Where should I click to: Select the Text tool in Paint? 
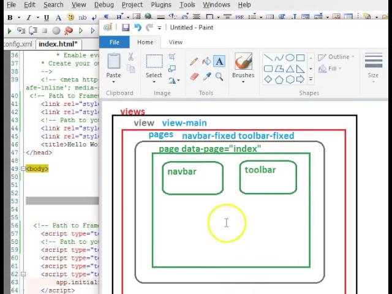tap(219, 61)
